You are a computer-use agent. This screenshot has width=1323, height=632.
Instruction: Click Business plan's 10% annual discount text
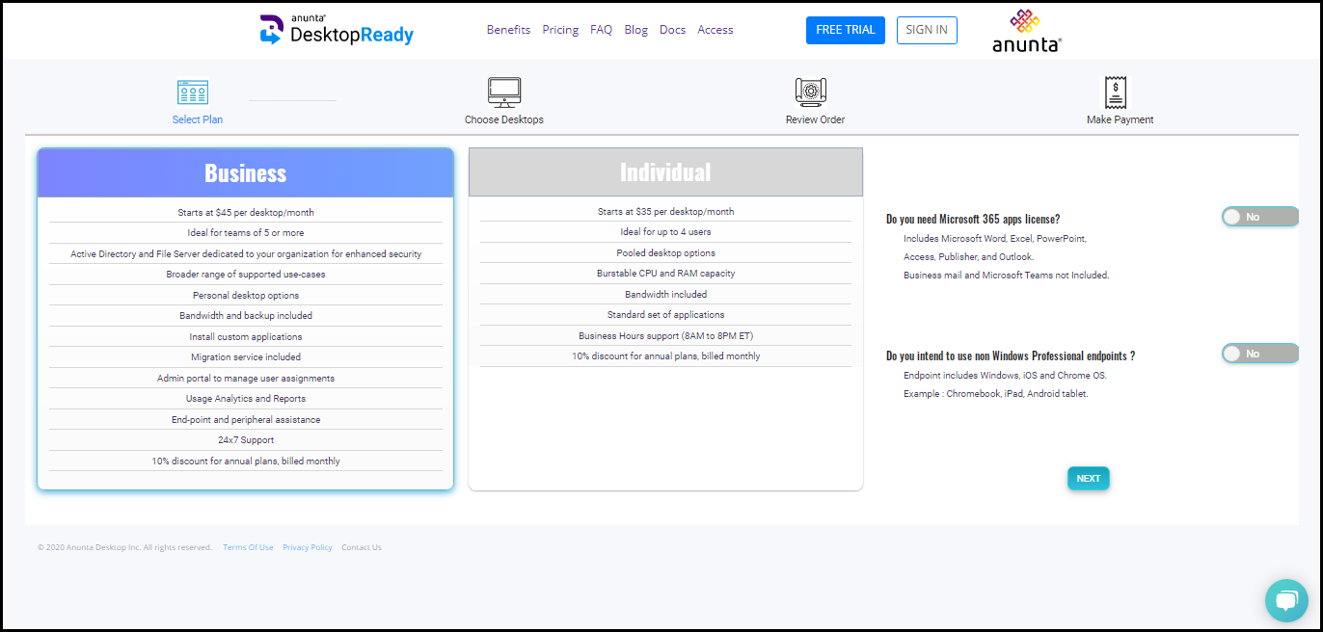coord(246,461)
